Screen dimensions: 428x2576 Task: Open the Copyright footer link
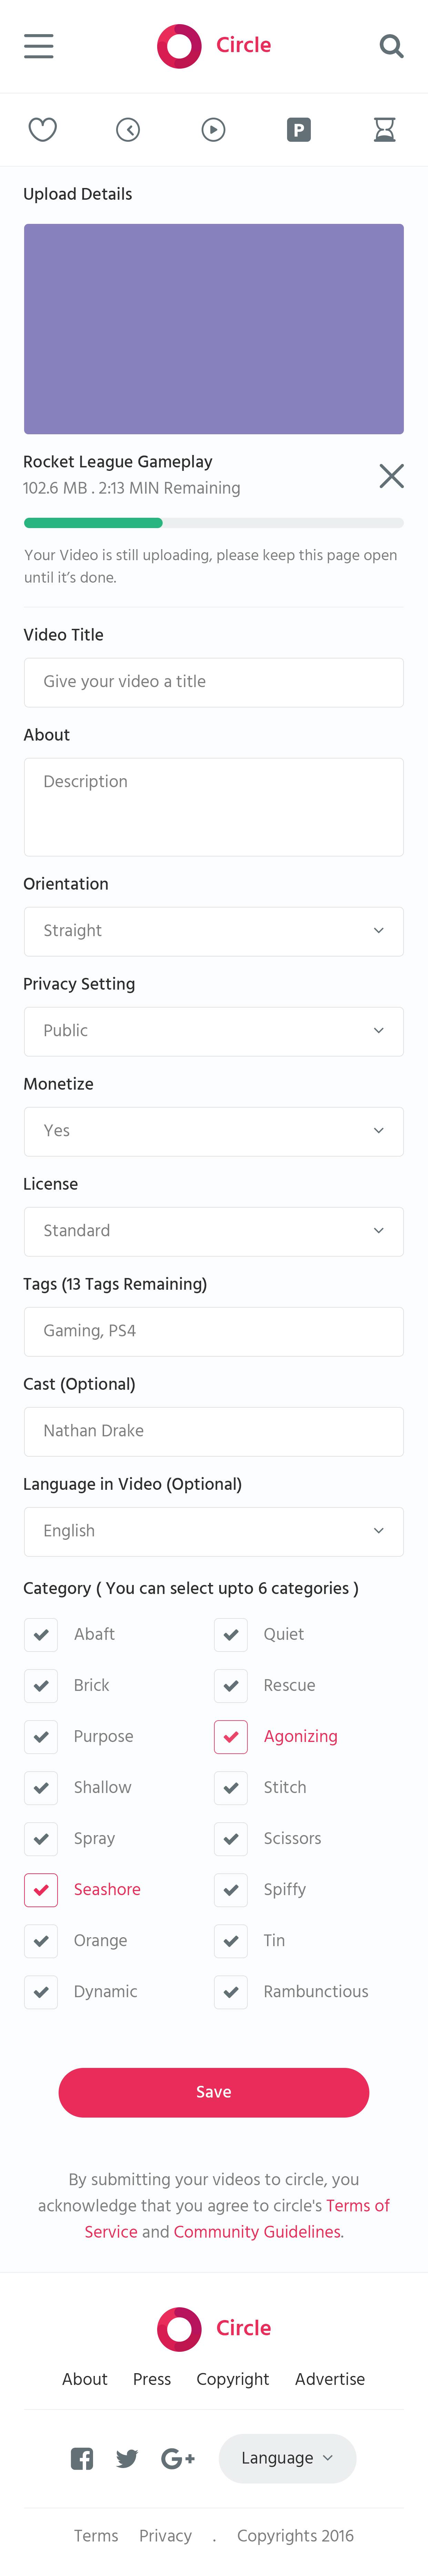232,2379
